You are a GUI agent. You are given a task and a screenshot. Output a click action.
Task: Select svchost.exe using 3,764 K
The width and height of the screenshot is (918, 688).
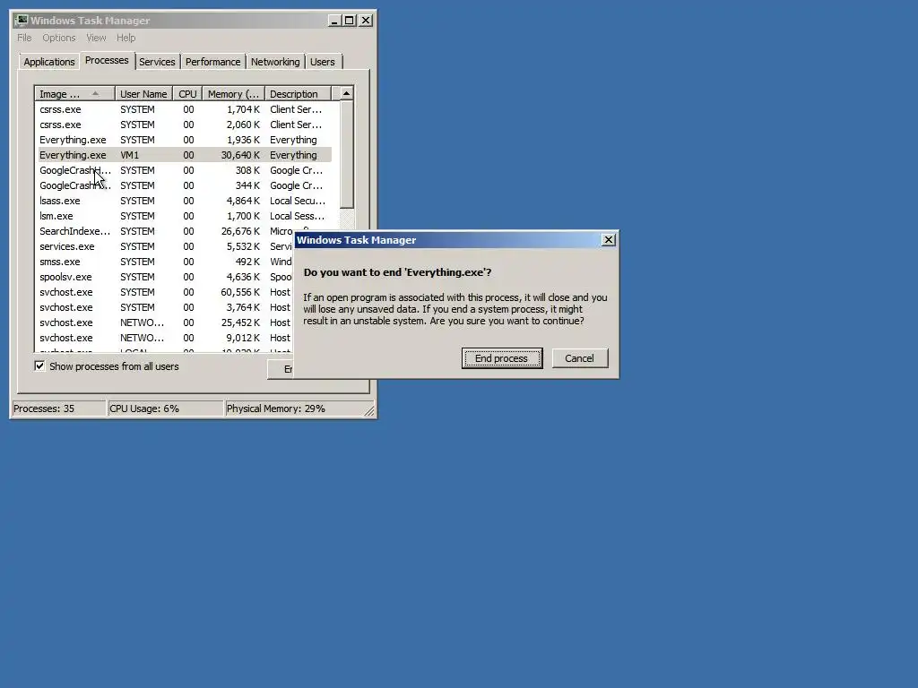point(165,307)
